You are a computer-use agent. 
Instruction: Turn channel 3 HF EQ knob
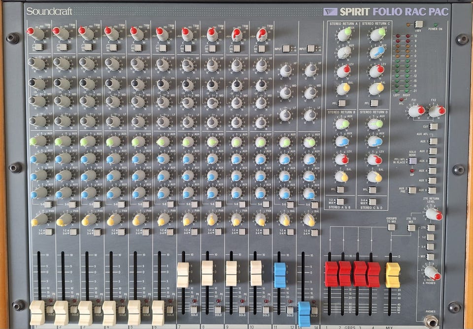click(x=87, y=64)
